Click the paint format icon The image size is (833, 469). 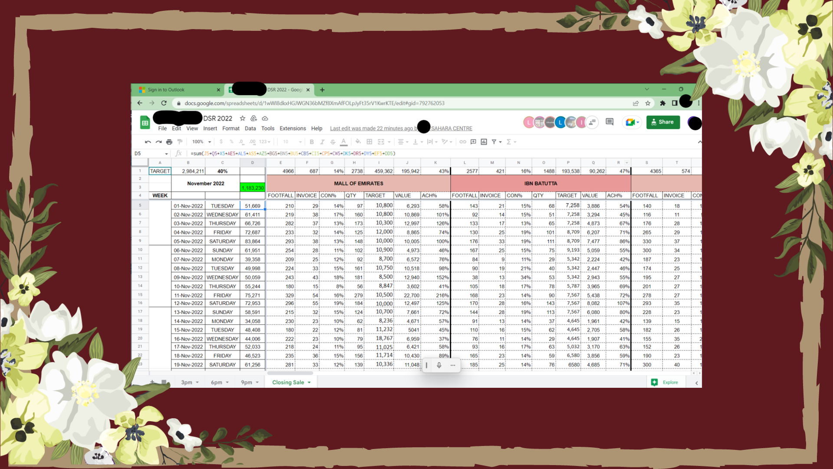tap(180, 142)
